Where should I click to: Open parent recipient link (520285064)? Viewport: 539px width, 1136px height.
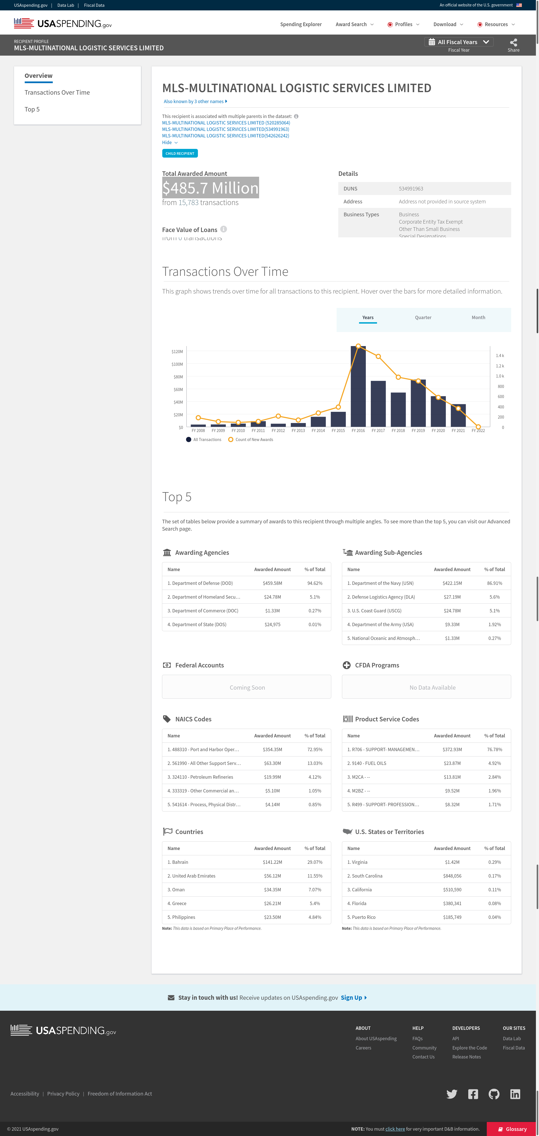pyautogui.click(x=226, y=122)
